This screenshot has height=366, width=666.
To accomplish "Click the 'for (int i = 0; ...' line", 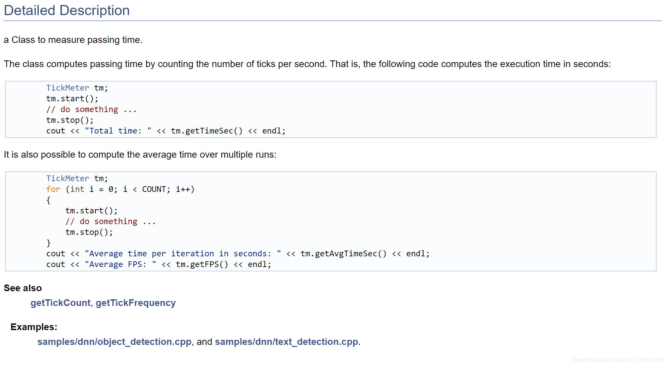I will click(120, 189).
